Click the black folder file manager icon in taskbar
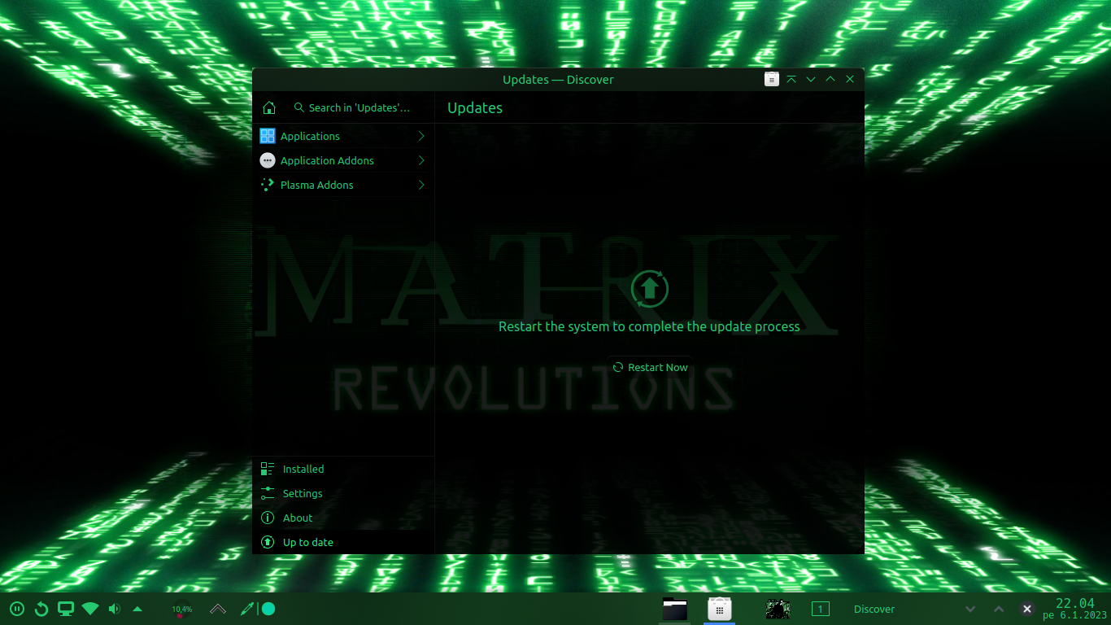Image resolution: width=1111 pixels, height=625 pixels. point(675,609)
